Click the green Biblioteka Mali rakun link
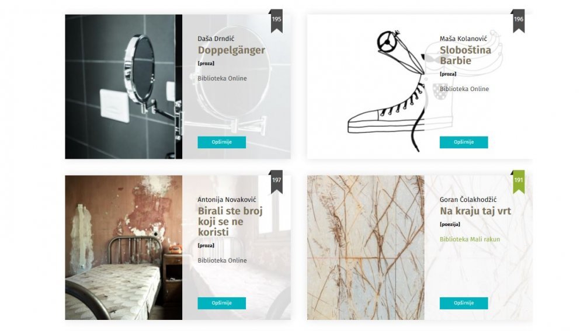Image resolution: width=584 pixels, height=331 pixels. click(470, 239)
